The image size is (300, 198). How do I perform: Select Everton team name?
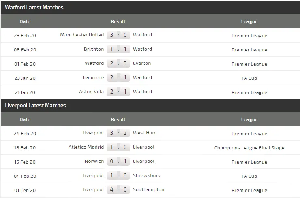[x=142, y=63]
